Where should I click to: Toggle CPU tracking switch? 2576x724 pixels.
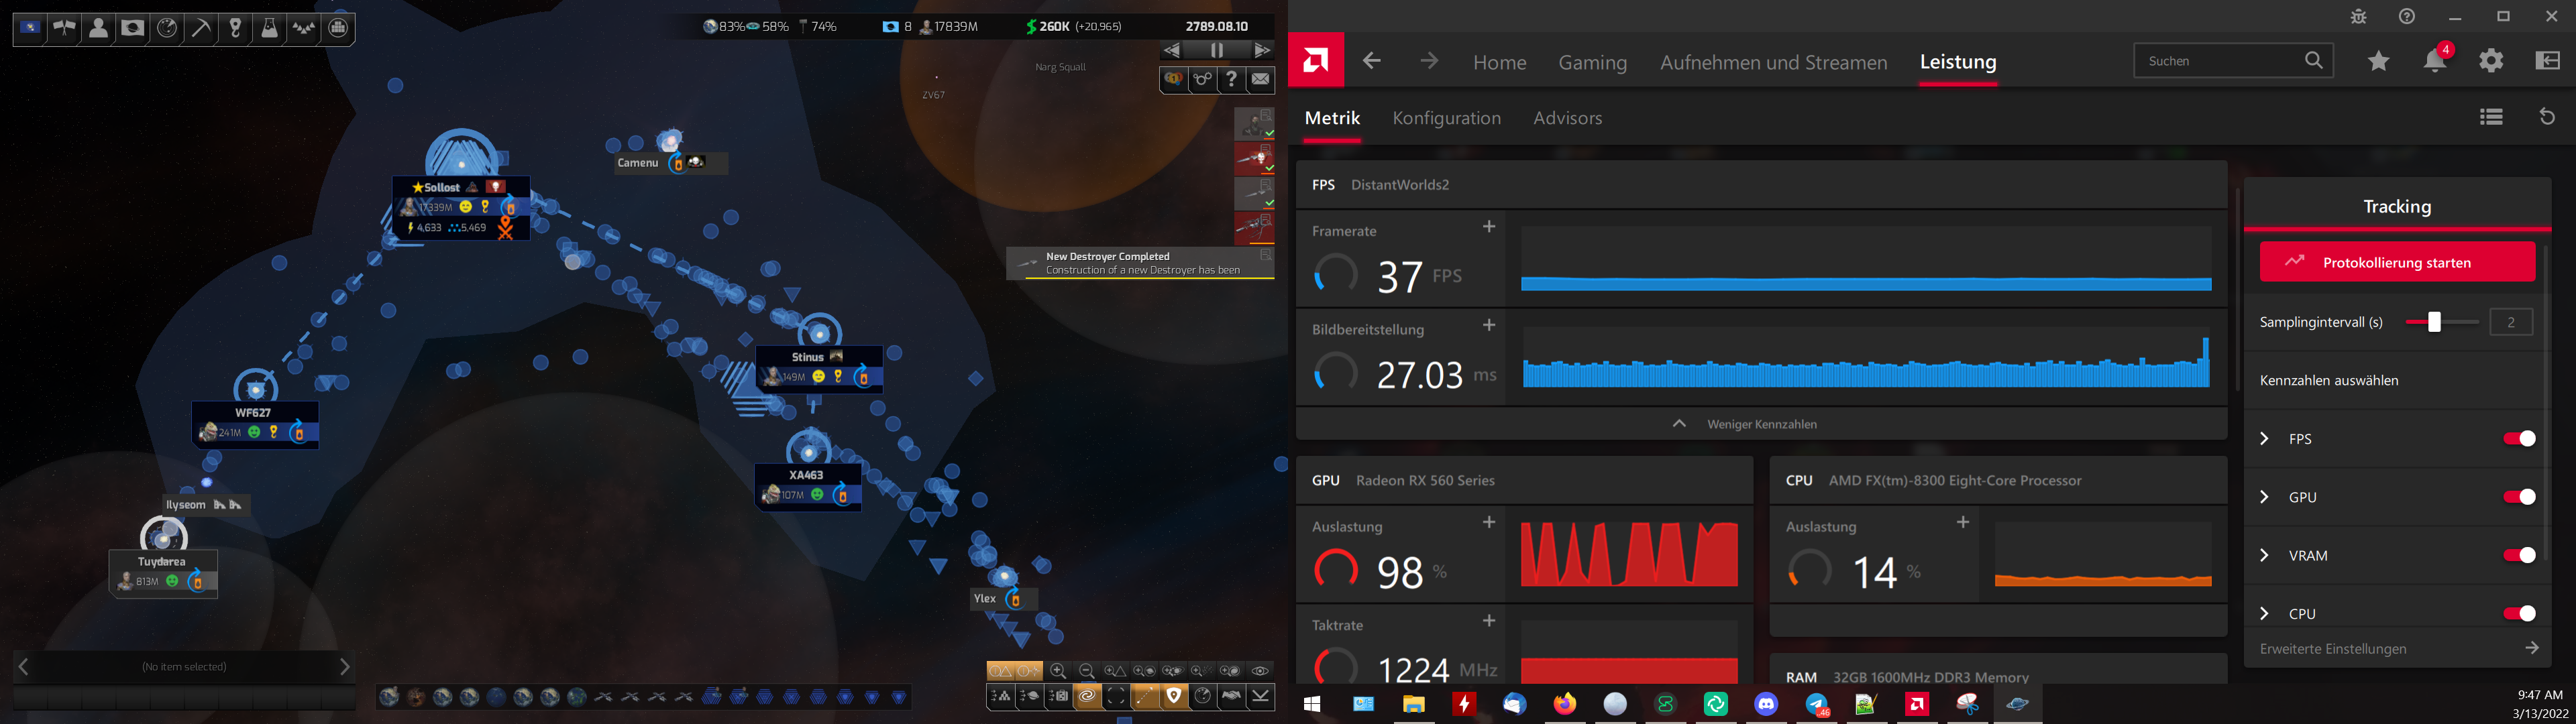[x=2518, y=613]
